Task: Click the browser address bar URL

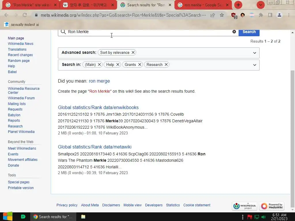Action: (123, 15)
